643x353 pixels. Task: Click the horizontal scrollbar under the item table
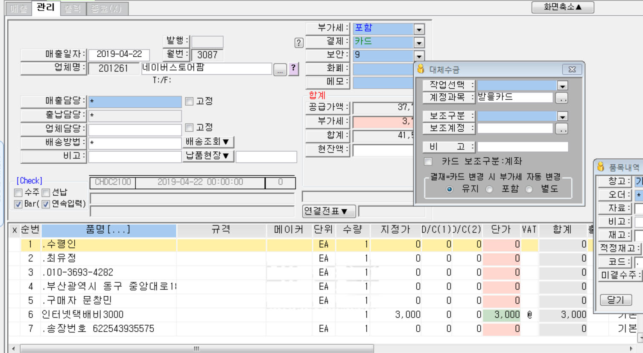pos(196,349)
